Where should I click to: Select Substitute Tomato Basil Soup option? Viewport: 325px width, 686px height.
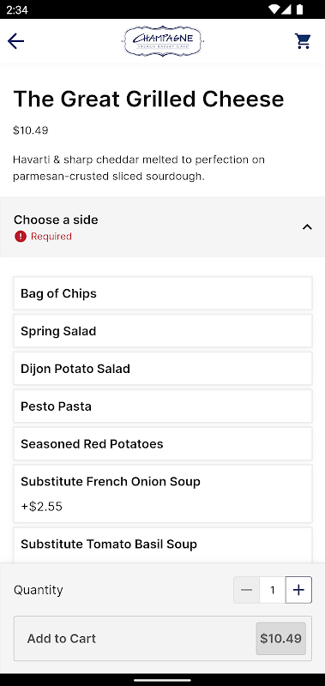coord(163,545)
